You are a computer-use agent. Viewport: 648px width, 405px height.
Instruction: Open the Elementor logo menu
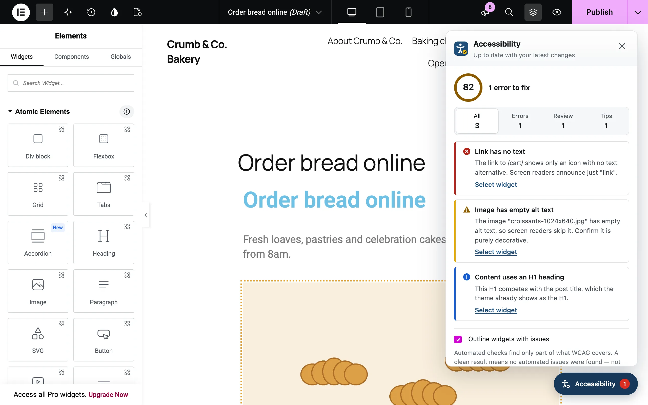(x=21, y=12)
